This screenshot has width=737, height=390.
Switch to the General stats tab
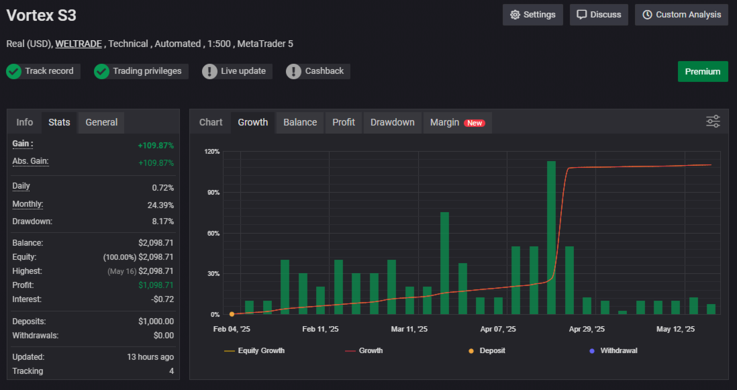tap(101, 123)
